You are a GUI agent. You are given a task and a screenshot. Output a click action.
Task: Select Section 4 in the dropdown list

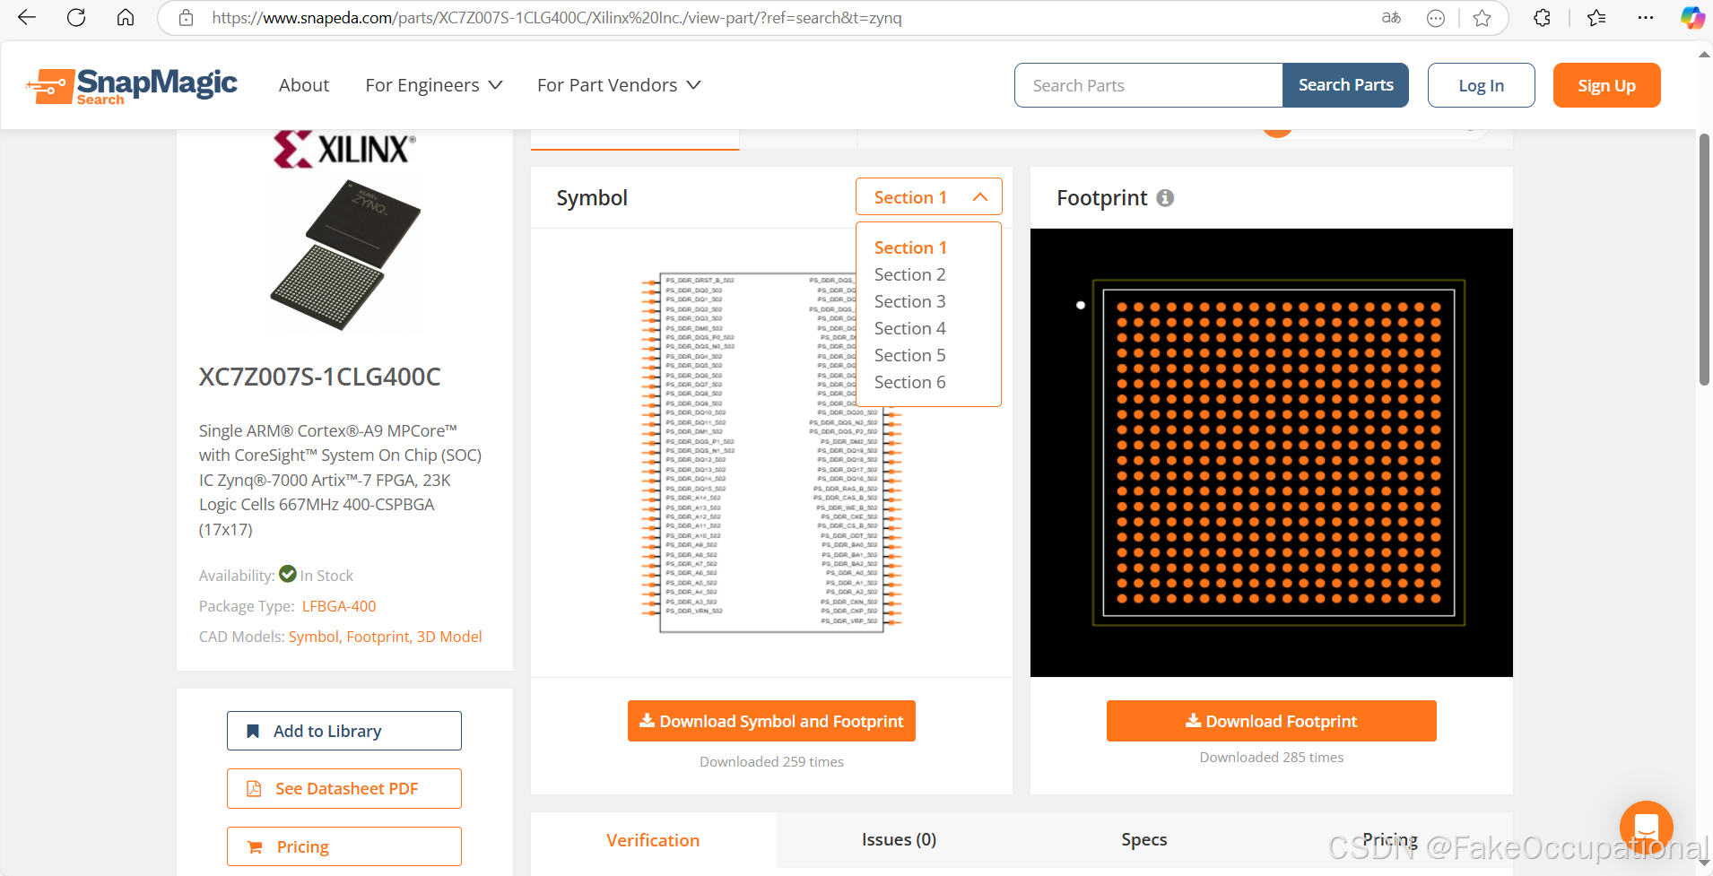[x=910, y=328]
